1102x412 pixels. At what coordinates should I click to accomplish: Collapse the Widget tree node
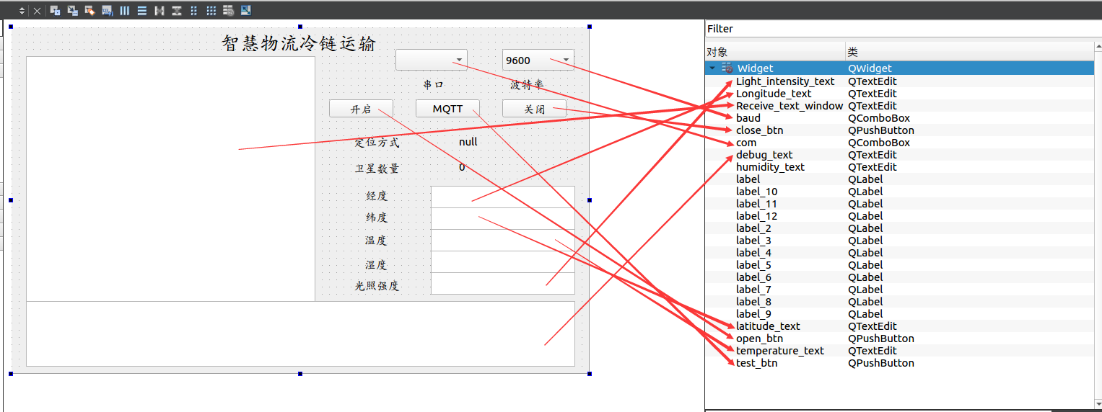tap(712, 68)
